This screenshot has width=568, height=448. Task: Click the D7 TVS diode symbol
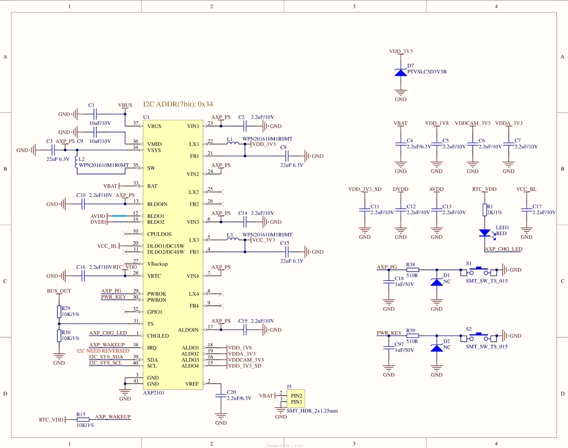point(401,72)
